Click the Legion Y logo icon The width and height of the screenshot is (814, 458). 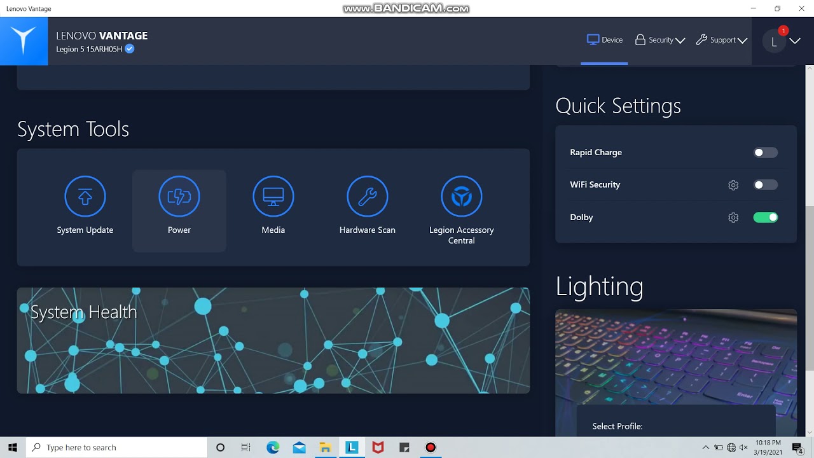point(24,41)
